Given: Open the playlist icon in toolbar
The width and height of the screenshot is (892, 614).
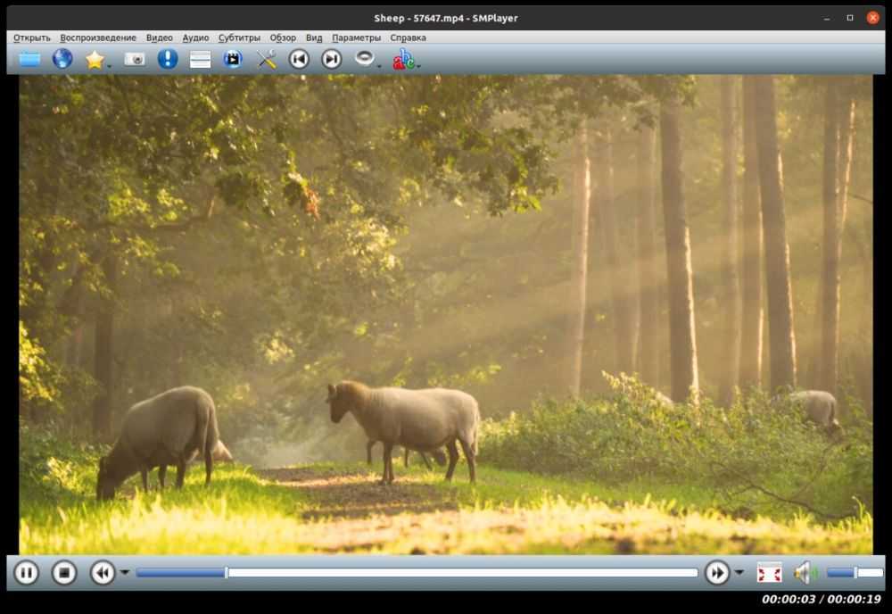Looking at the screenshot, I should tap(201, 60).
